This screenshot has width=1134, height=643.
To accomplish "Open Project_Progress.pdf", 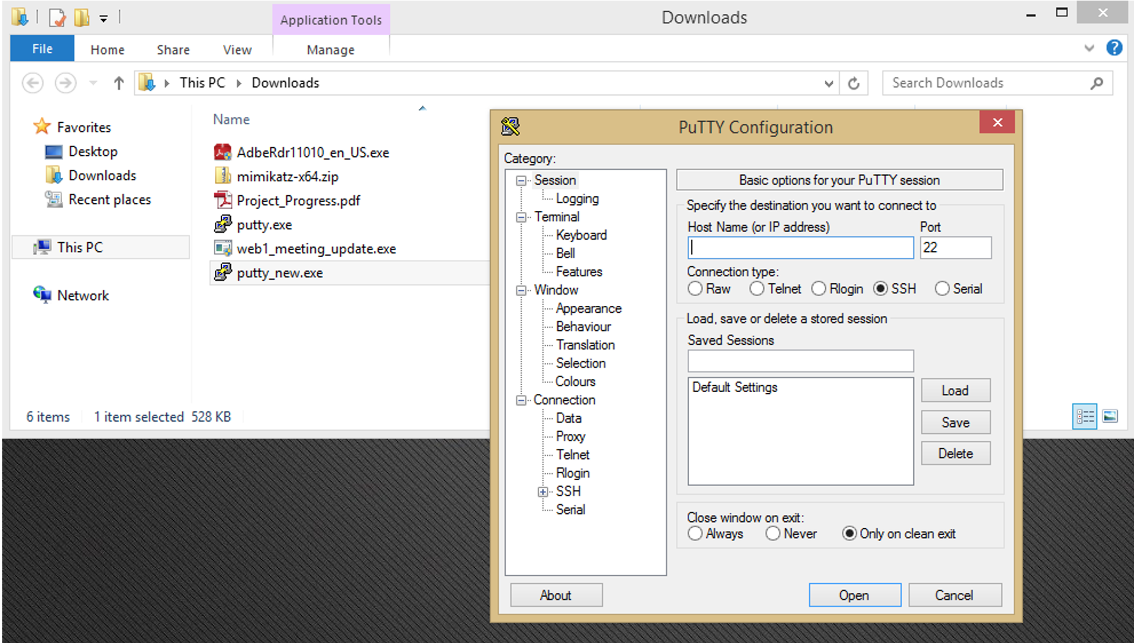I will (298, 200).
